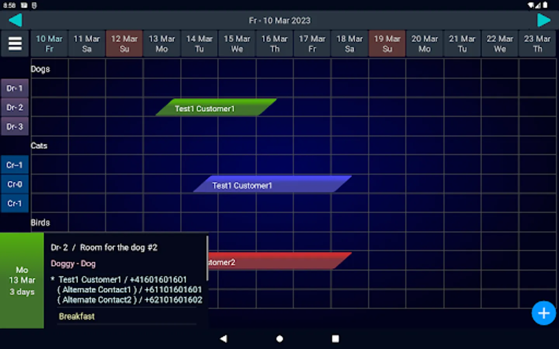Select the 19 Mar Su column header
The width and height of the screenshot is (559, 349).
pyautogui.click(x=387, y=44)
